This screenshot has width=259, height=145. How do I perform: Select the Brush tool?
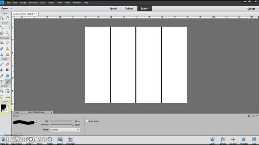[x=2, y=64]
